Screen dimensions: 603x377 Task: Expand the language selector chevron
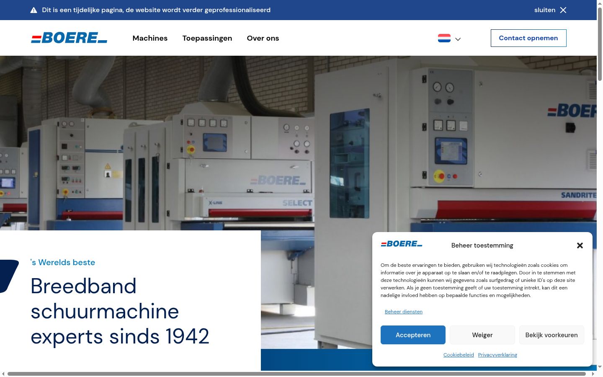coord(458,39)
